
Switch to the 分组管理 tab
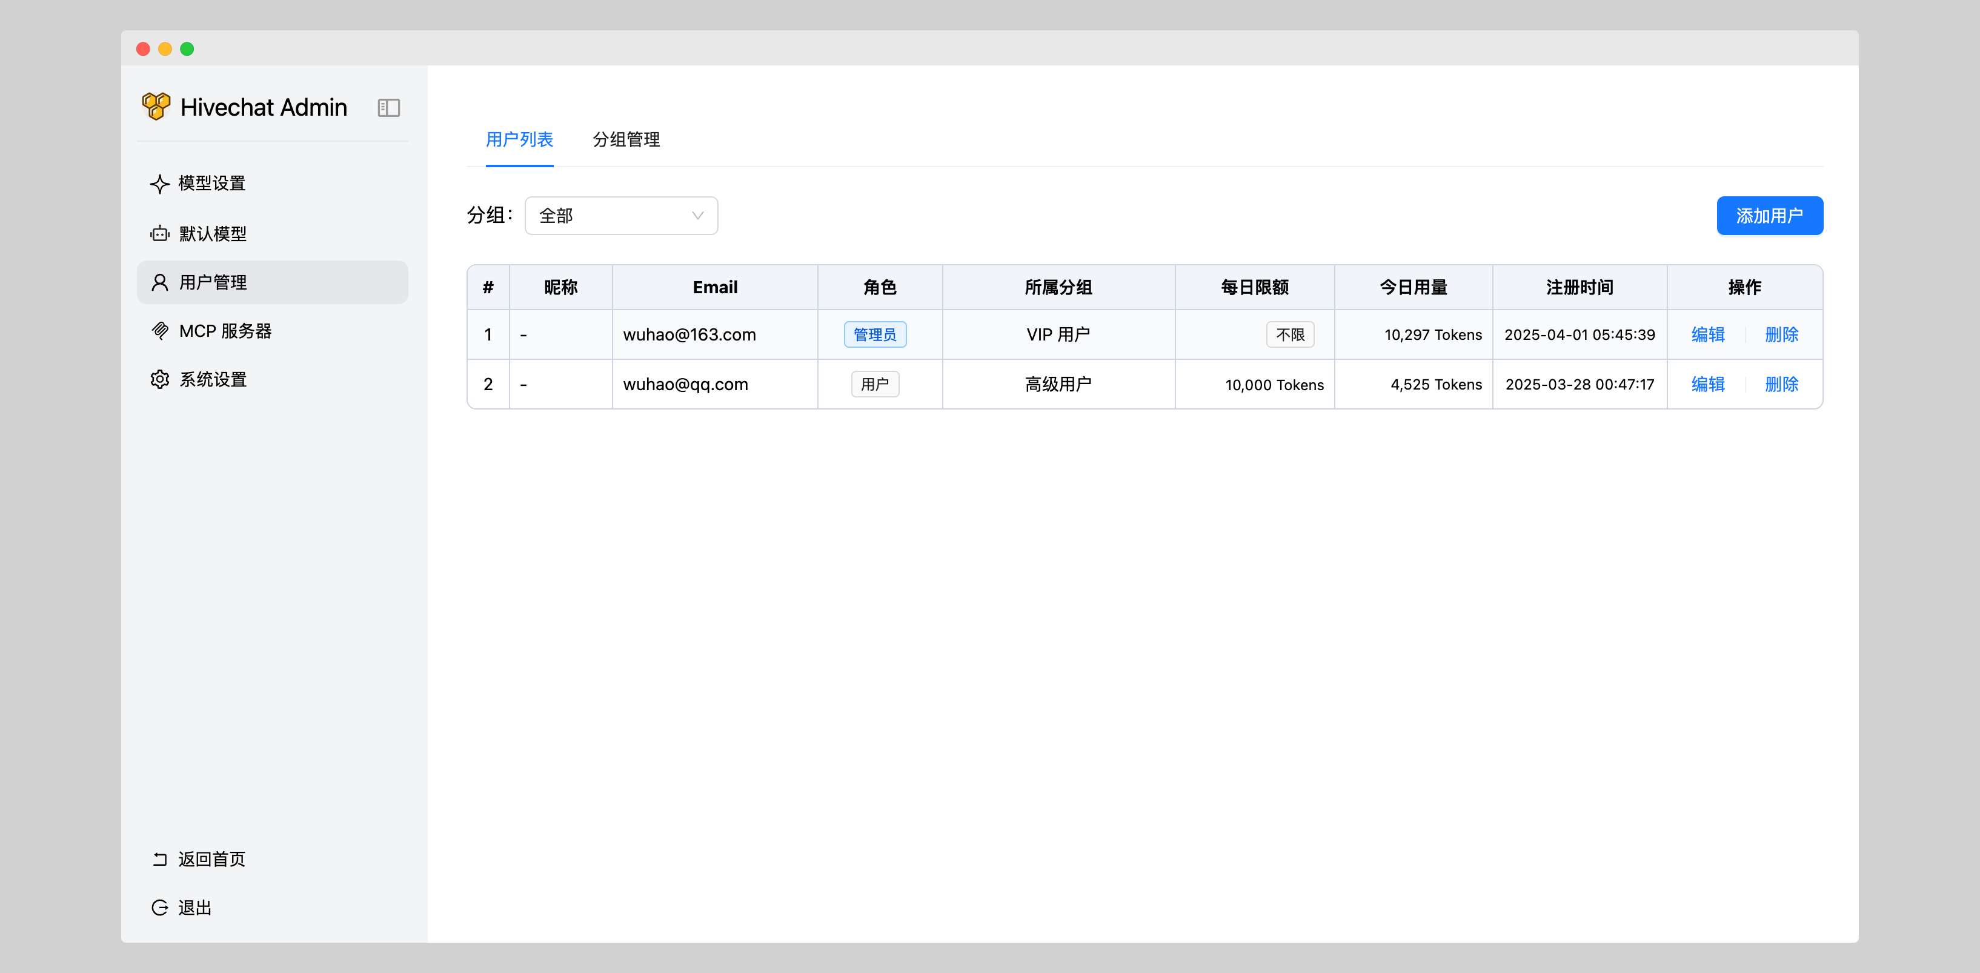coord(626,140)
